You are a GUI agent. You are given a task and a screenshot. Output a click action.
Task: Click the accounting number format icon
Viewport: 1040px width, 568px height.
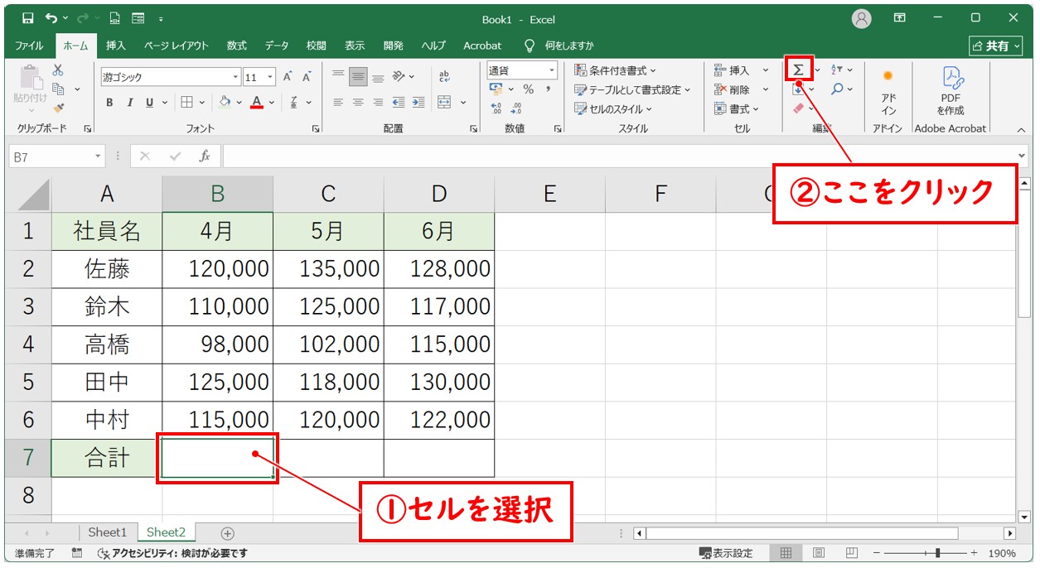(496, 89)
